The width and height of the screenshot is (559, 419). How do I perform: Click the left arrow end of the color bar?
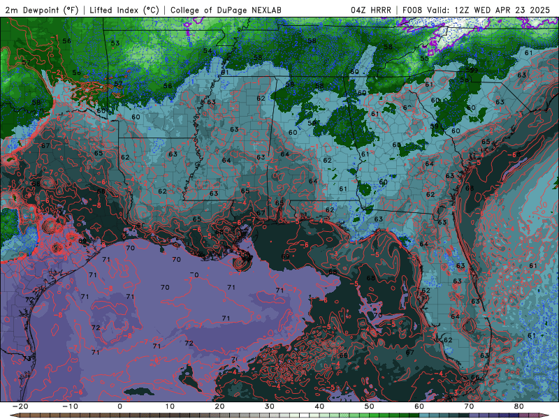coord(13,416)
